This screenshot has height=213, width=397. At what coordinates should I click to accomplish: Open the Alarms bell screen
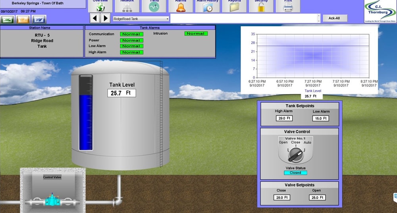pyautogui.click(x=181, y=6)
